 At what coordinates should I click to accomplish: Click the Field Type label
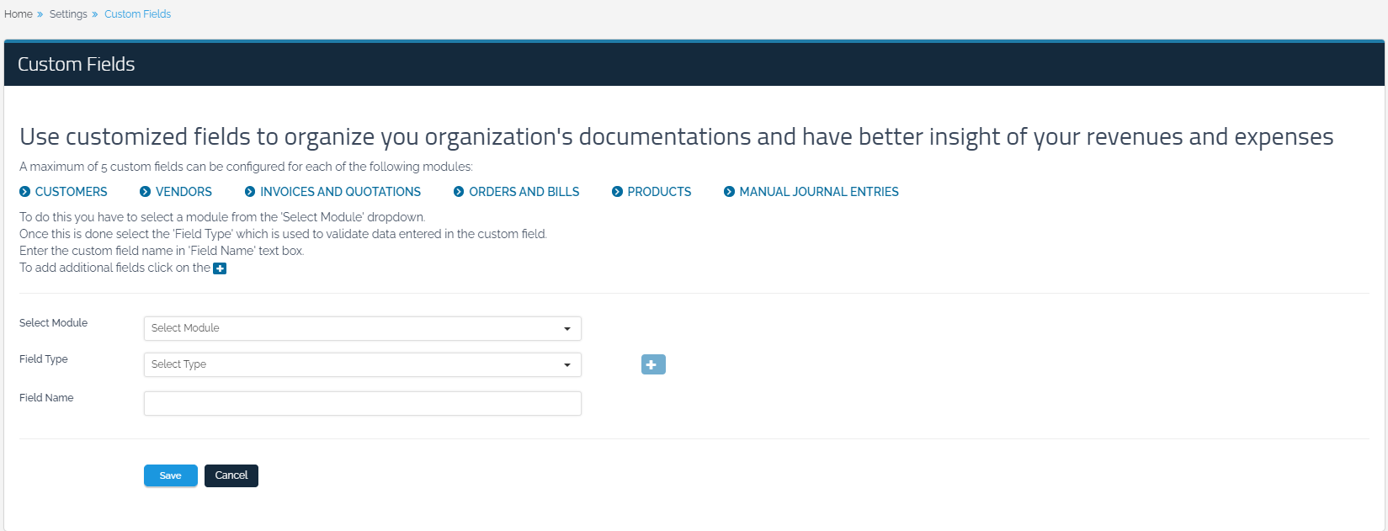click(x=44, y=359)
